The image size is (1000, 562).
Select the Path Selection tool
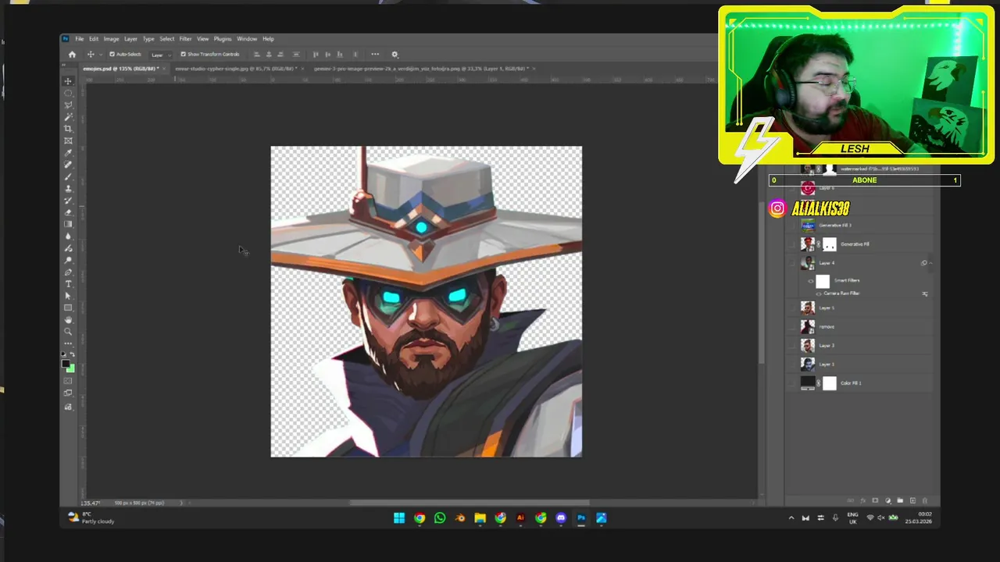(68, 296)
